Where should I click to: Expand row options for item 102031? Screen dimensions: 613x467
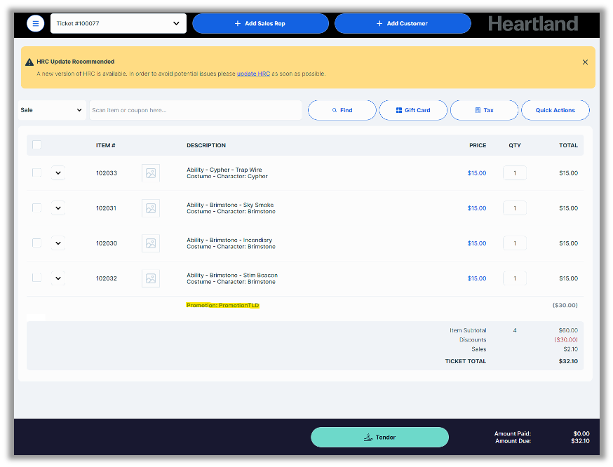(x=58, y=208)
